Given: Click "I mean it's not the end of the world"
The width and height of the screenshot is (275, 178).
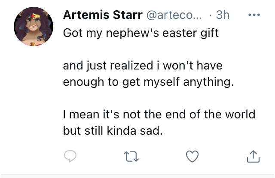Looking at the screenshot, I should [159, 115].
